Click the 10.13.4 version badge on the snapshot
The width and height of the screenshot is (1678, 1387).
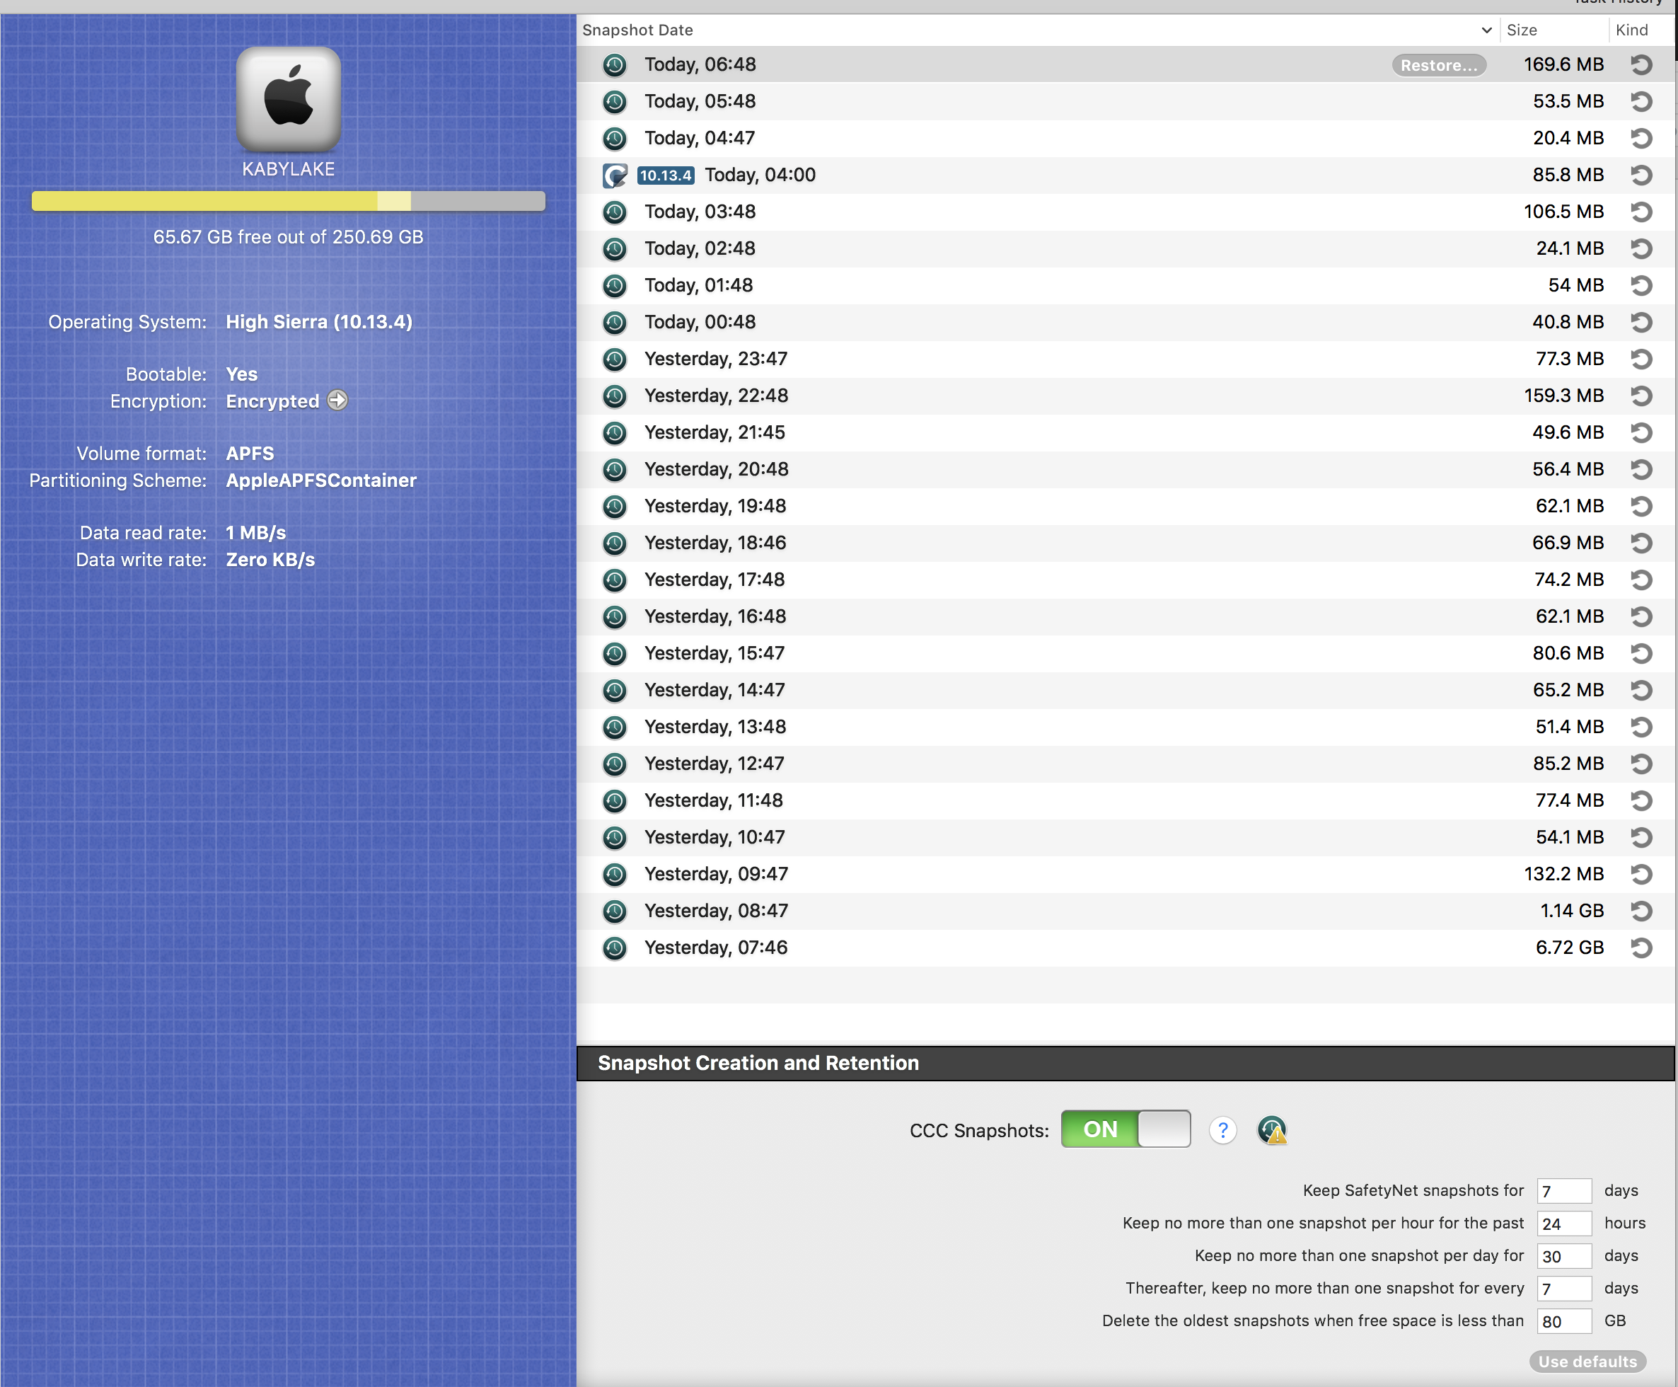[665, 175]
